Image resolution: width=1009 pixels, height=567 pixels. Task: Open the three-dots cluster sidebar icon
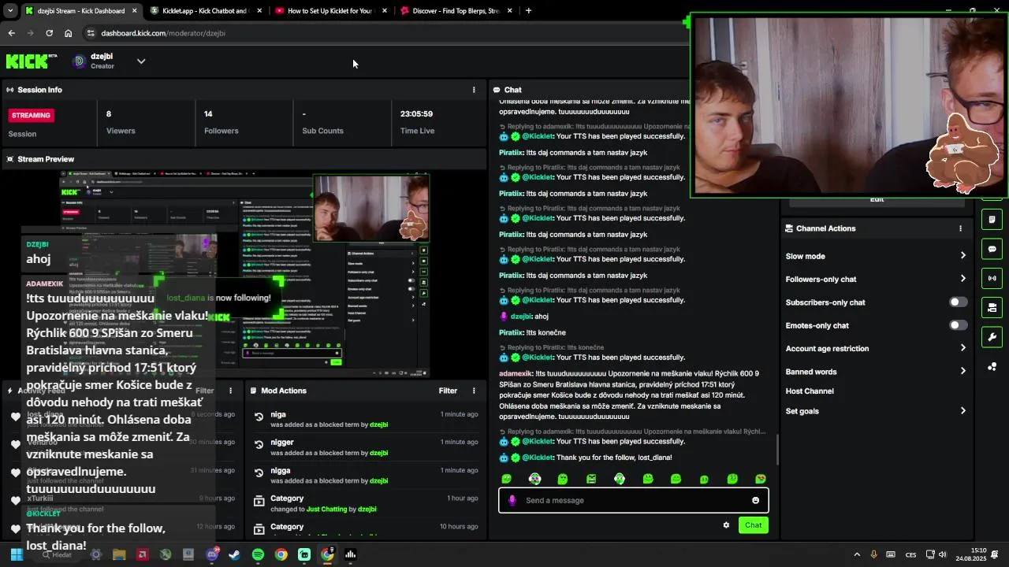pos(992,367)
